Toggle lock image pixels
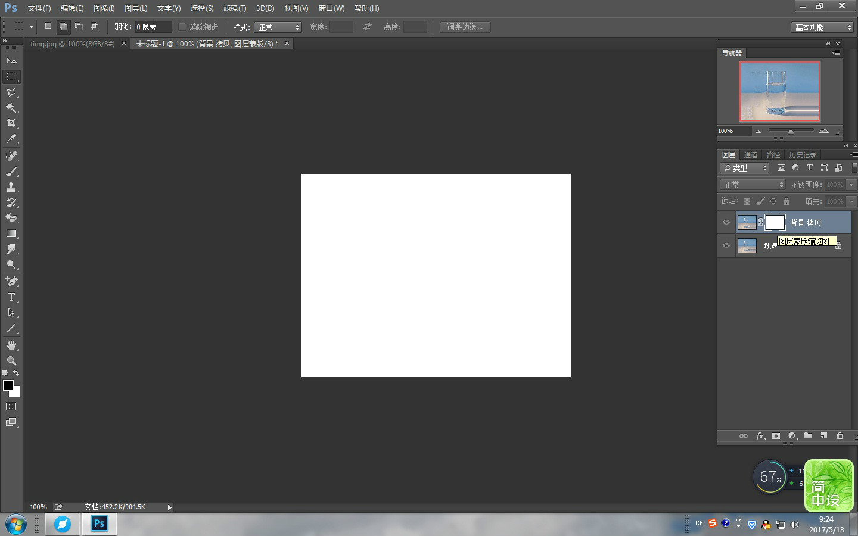The height and width of the screenshot is (536, 858). coord(760,201)
